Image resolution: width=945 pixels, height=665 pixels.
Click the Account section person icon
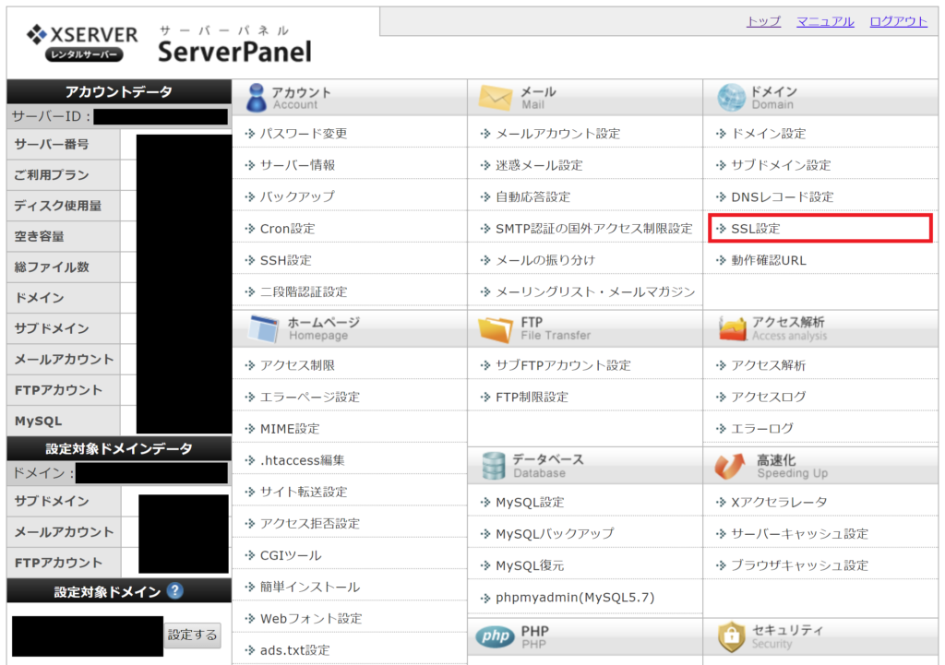(257, 98)
